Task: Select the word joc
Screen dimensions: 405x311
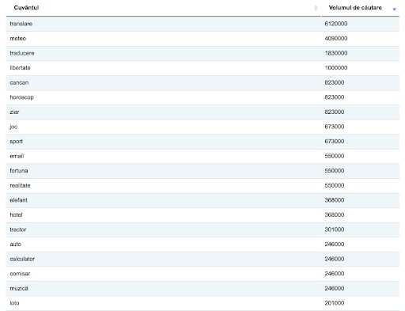Action: 13,127
